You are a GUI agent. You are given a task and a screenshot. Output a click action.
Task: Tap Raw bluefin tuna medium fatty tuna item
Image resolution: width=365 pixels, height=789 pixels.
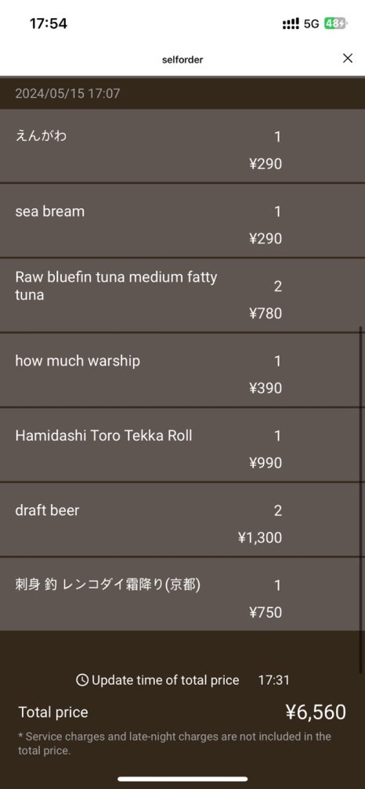(x=182, y=295)
